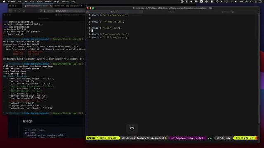264x148 pixels.
Task: Switch to the middle css tab in MacVim
Action: click(171, 12)
